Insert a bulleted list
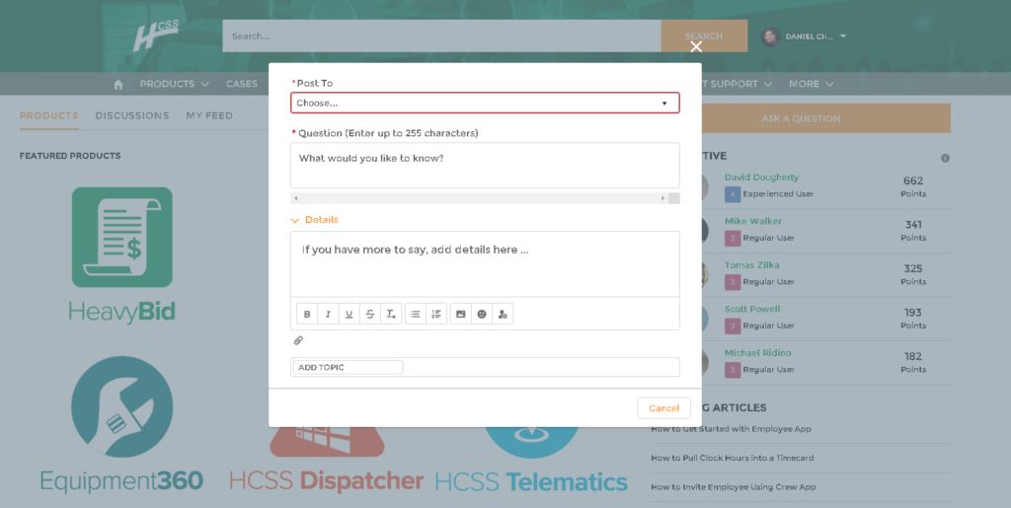 416,315
